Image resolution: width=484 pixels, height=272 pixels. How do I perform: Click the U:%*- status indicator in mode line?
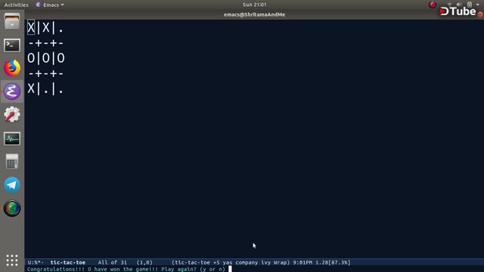point(36,262)
